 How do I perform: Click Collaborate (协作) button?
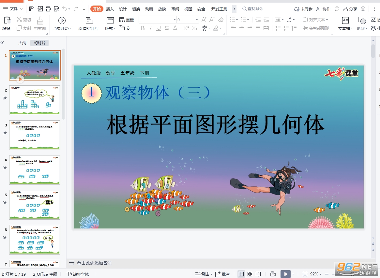324,9
